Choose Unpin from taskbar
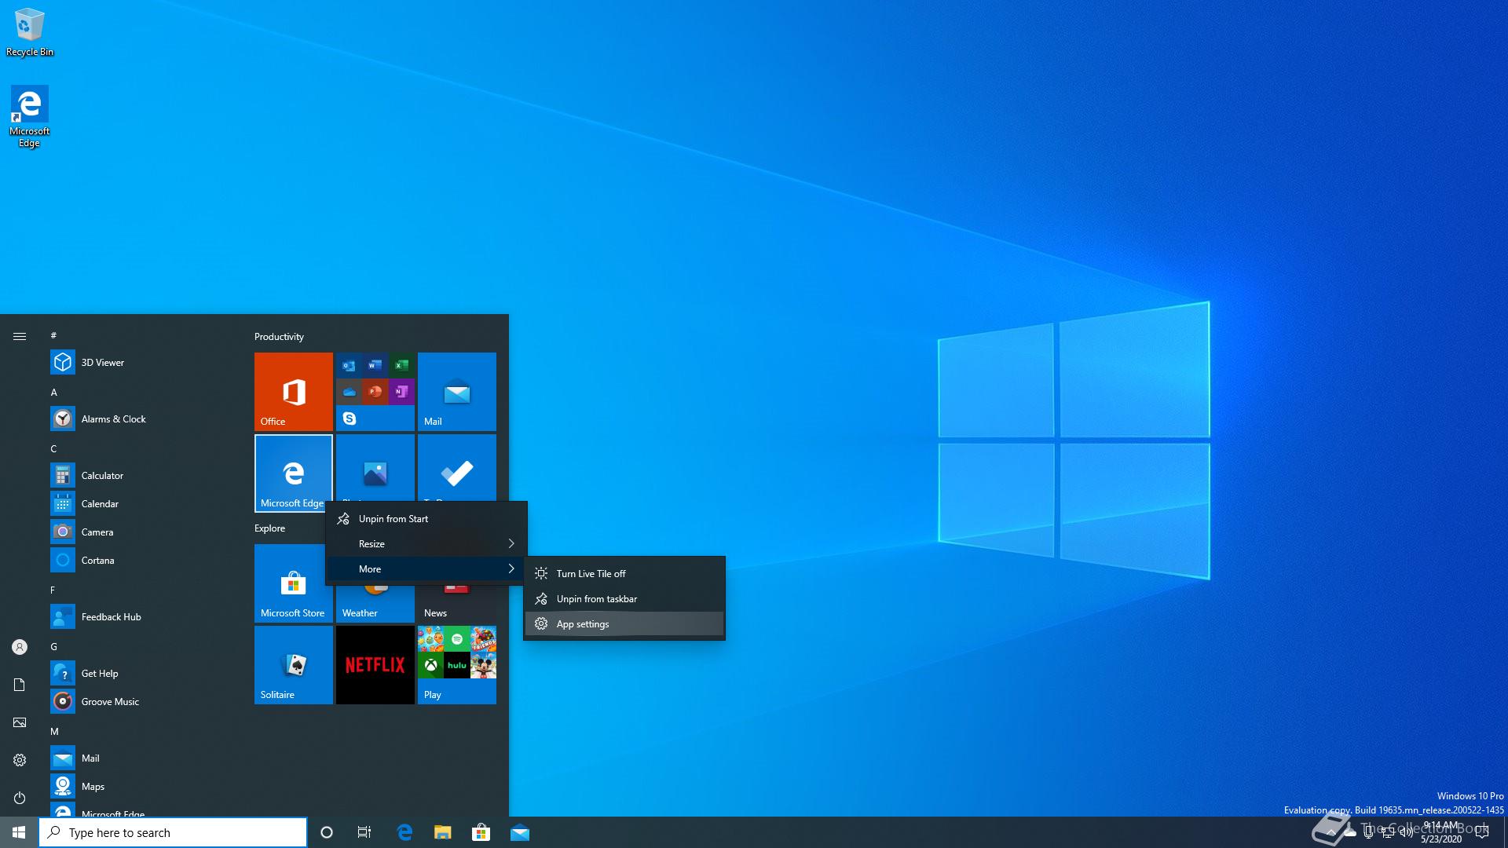 tap(624, 598)
